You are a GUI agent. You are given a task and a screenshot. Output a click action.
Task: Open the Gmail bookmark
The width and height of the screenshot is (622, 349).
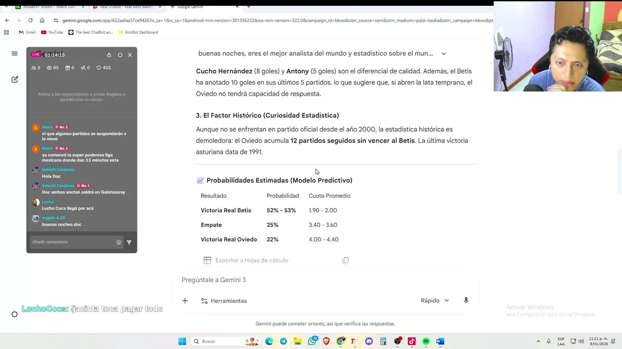point(27,32)
